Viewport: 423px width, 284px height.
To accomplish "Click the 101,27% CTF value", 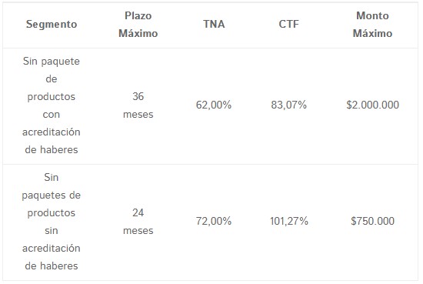I will point(289,221).
